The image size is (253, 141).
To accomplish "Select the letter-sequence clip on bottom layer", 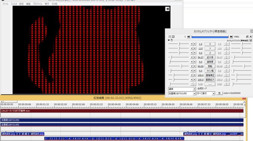I will [114, 138].
